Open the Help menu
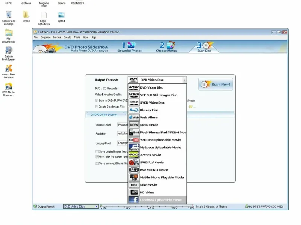 click(x=93, y=37)
